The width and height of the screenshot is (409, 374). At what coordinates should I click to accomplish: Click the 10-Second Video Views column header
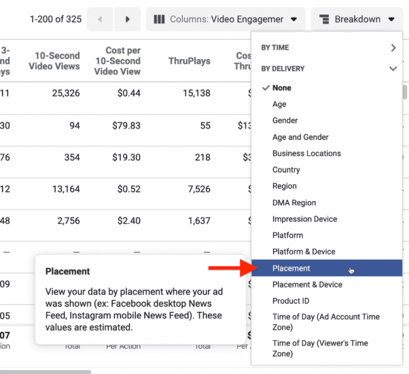point(54,61)
